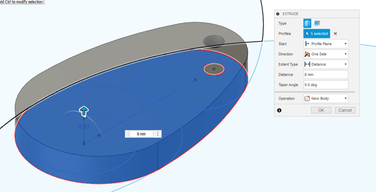Open the Direction dropdown showing One Side
The width and height of the screenshot is (376, 192).
(326, 54)
